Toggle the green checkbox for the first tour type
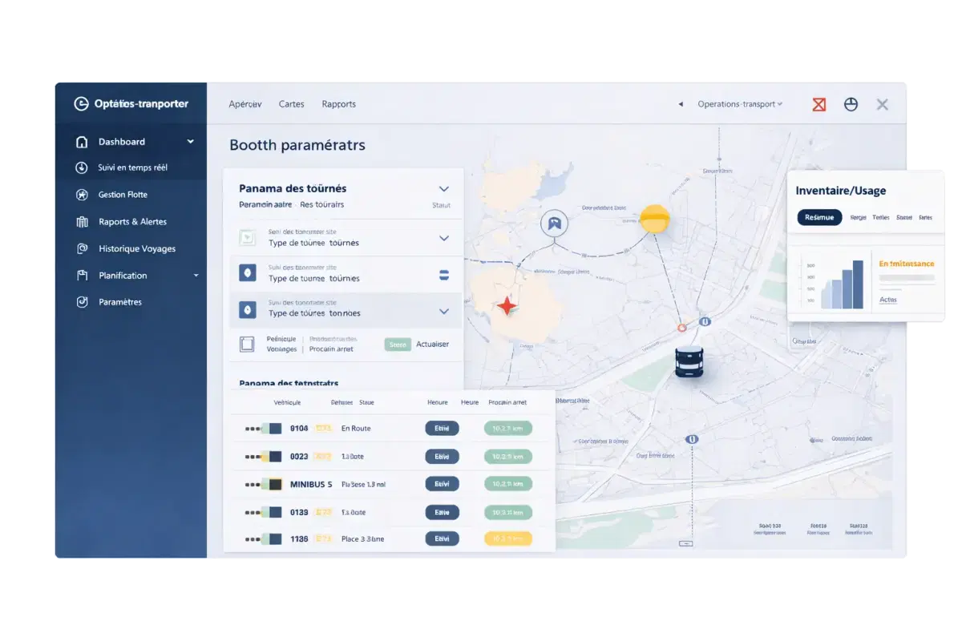Viewport: 962px width, 641px height. pyautogui.click(x=247, y=237)
